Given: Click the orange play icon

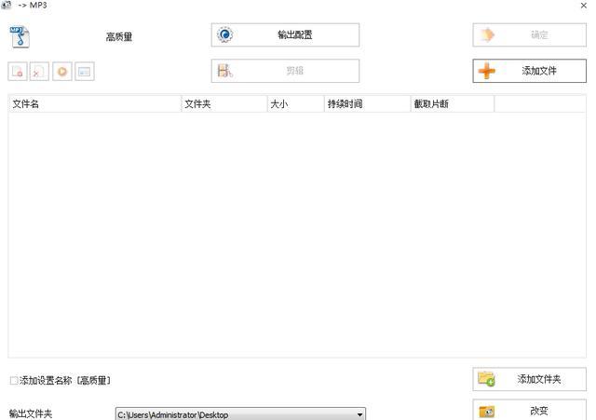Looking at the screenshot, I should (62, 71).
